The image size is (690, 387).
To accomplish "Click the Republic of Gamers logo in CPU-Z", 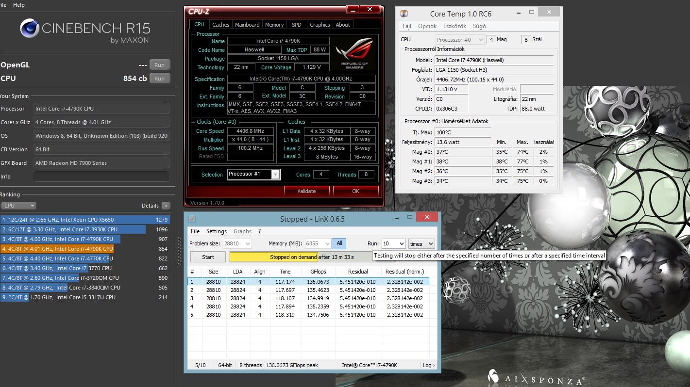I will [x=354, y=53].
